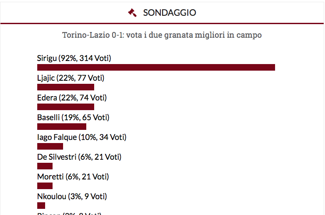Click Ljajic's 22% result bar
This screenshot has width=325, height=215.
pyautogui.click(x=66, y=87)
